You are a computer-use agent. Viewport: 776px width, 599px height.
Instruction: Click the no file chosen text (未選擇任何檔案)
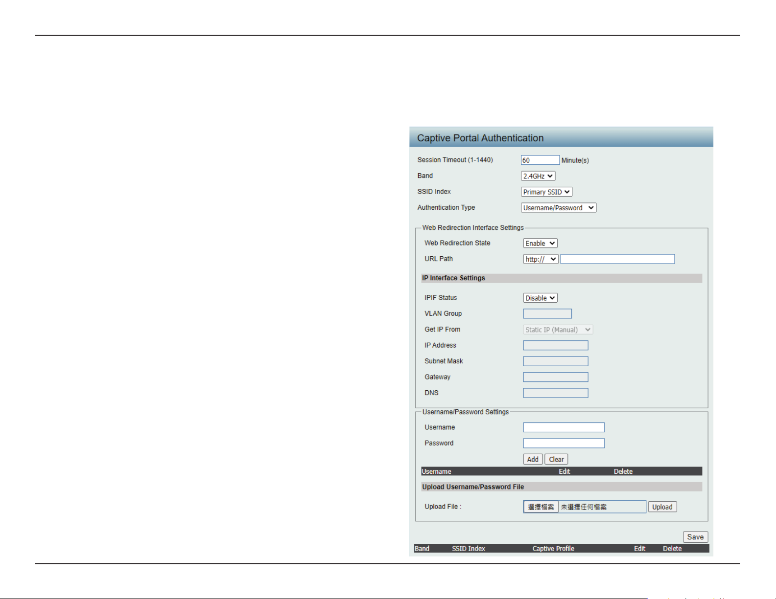(x=584, y=507)
